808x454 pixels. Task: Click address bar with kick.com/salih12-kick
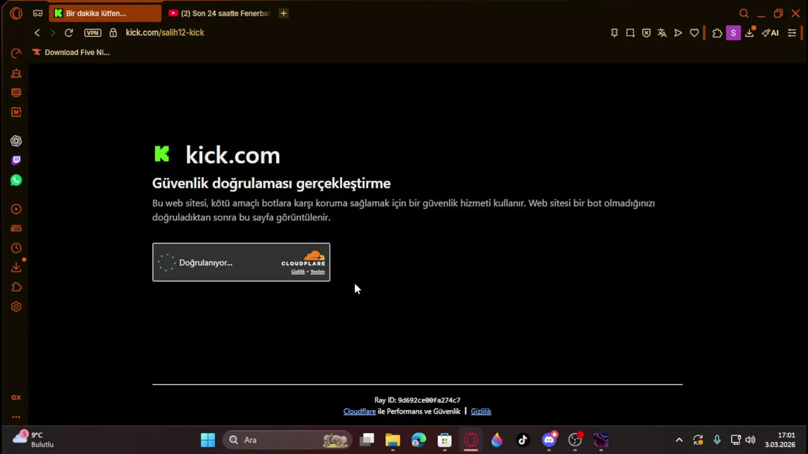(x=165, y=33)
